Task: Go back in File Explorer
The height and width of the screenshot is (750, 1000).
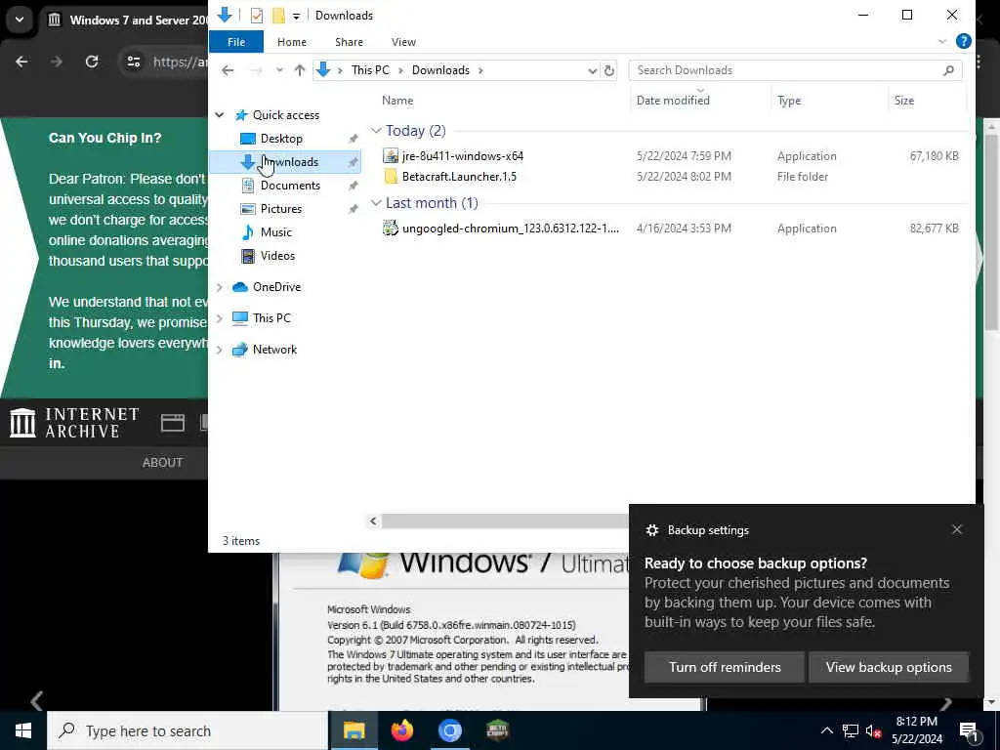Action: click(228, 70)
